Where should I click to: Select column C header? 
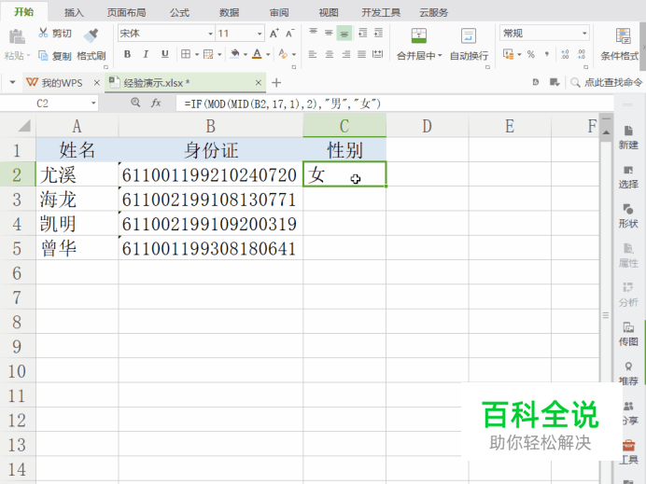coord(344,126)
